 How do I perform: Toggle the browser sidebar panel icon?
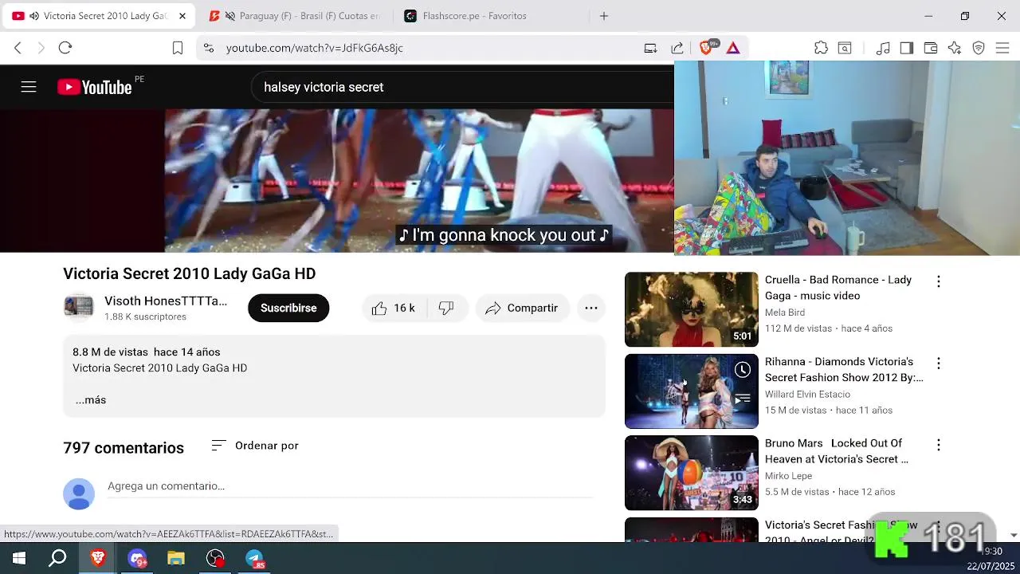tap(906, 48)
